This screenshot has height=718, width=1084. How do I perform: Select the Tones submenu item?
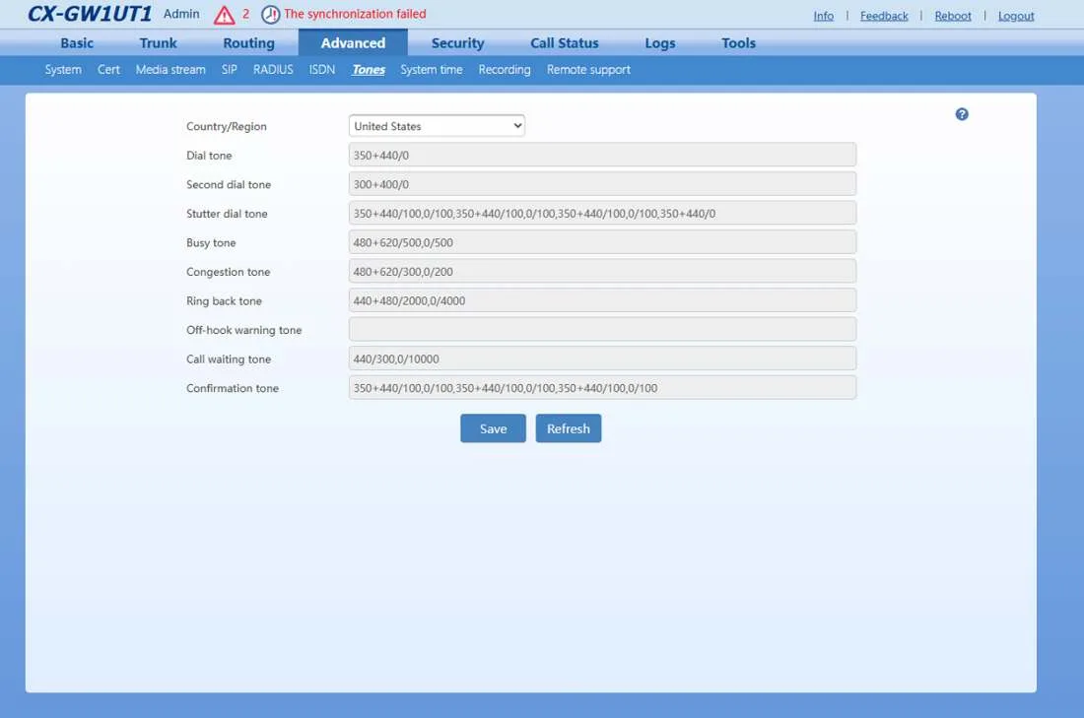point(369,70)
